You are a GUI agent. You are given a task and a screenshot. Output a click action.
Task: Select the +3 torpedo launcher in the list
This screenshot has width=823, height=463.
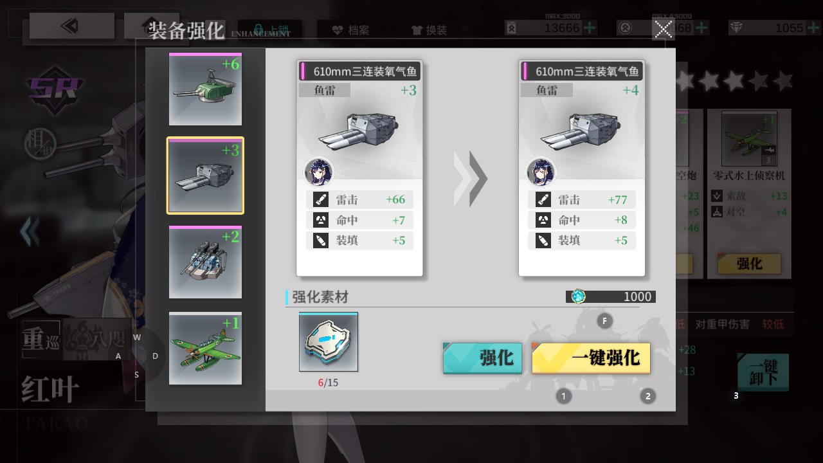(x=205, y=176)
